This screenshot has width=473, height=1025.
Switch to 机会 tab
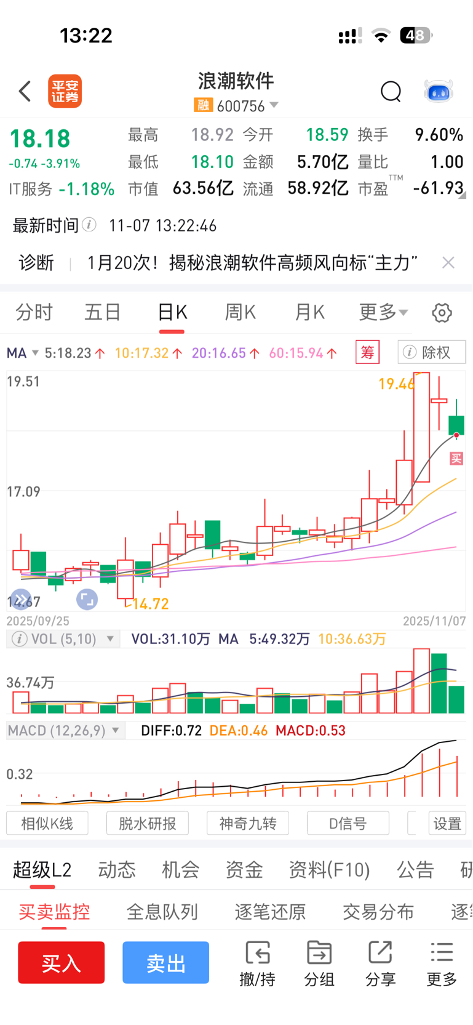click(181, 869)
